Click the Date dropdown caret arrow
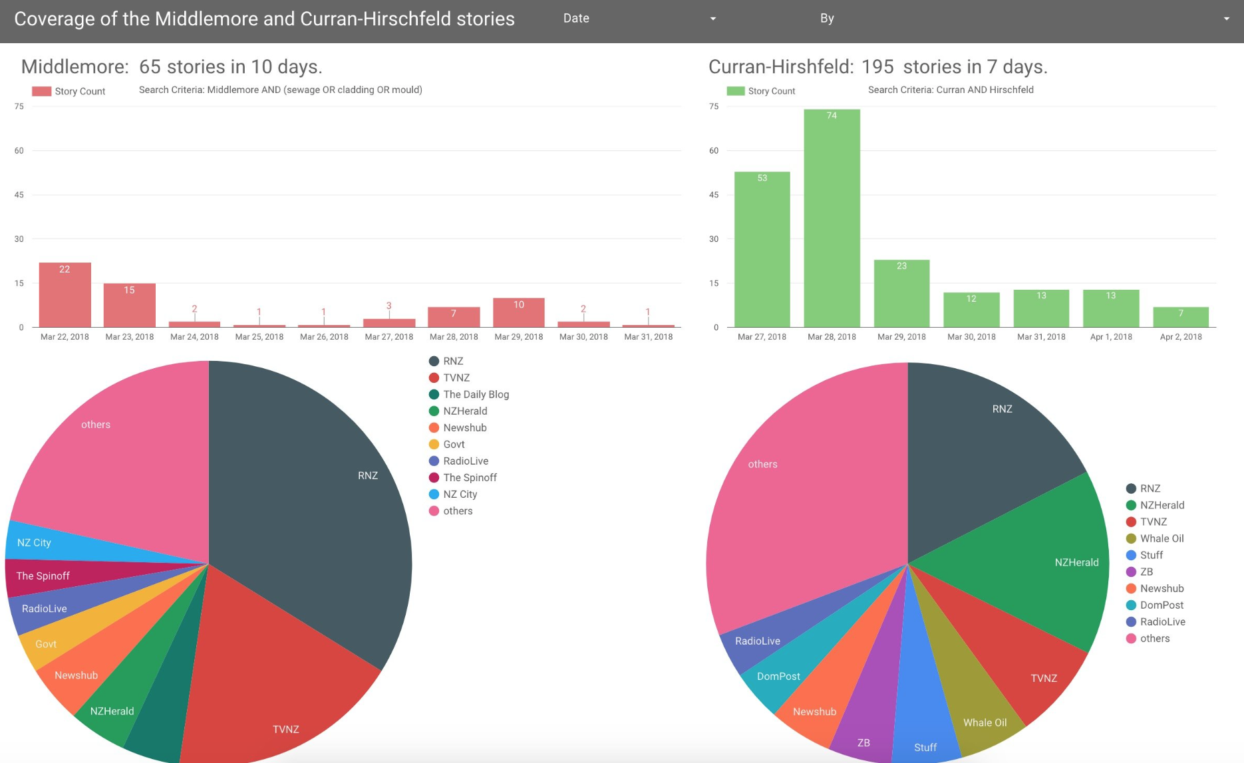The height and width of the screenshot is (763, 1244). 712,19
